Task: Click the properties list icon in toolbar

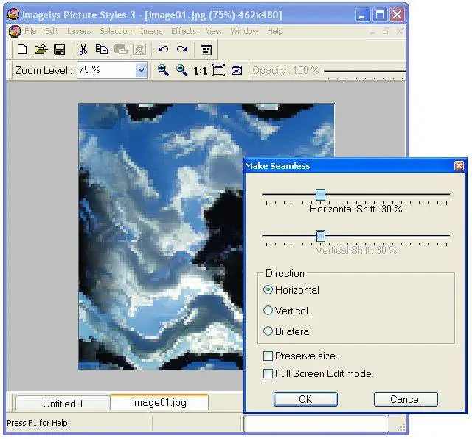Action: click(206, 50)
